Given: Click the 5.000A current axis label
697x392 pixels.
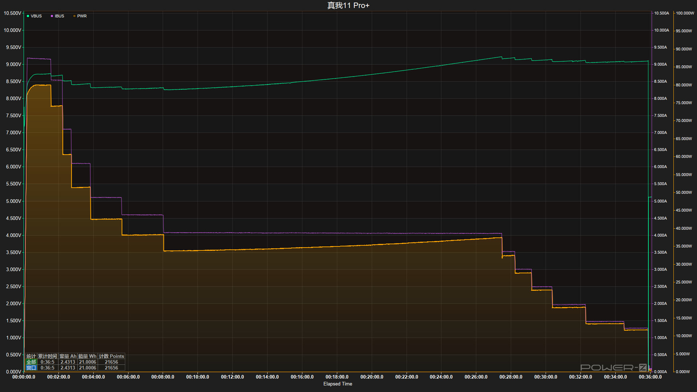Looking at the screenshot, I should pos(660,201).
